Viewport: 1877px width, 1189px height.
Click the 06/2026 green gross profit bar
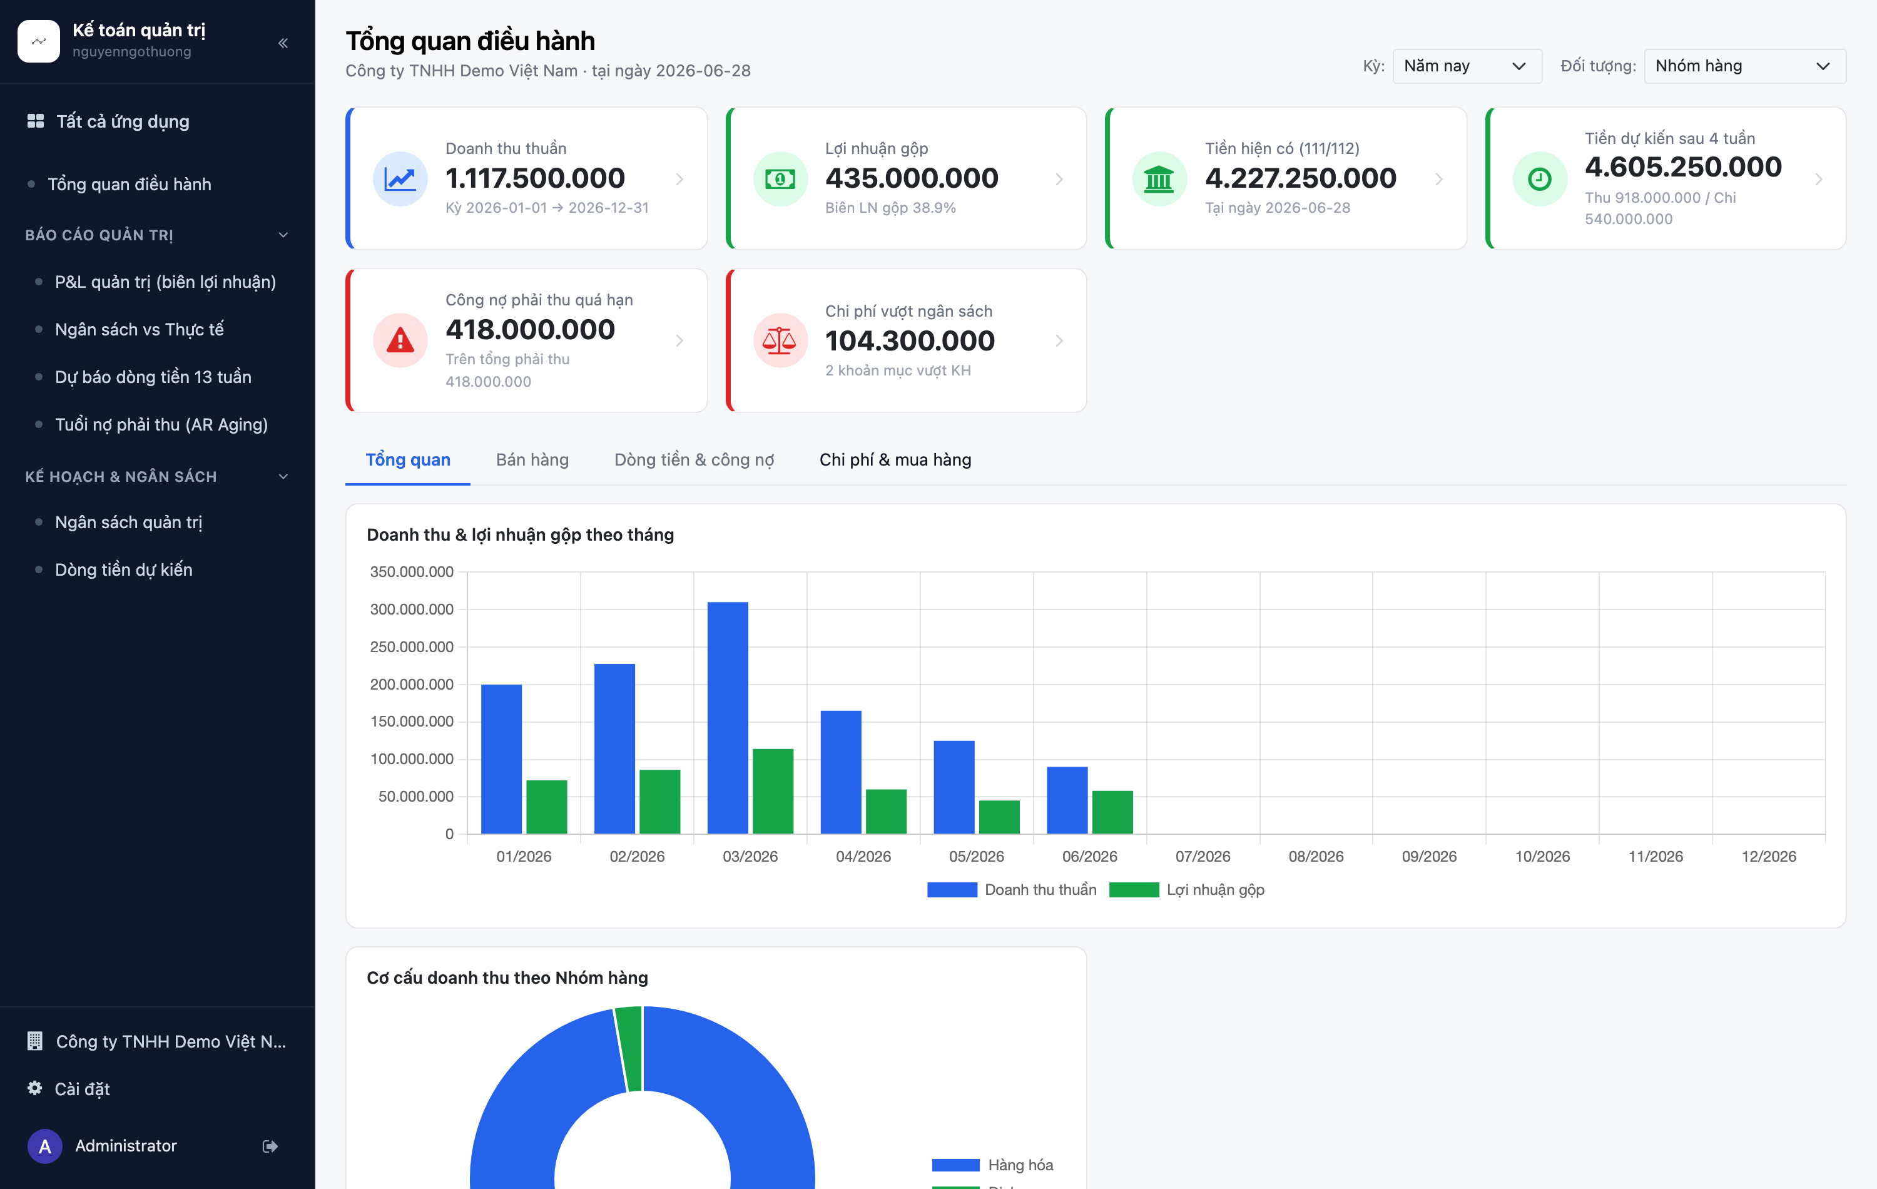point(1112,812)
